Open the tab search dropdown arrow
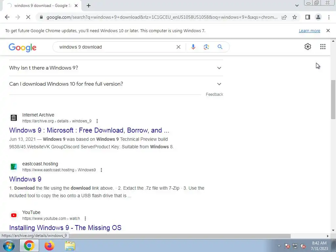336x252 pixels. tap(297, 6)
